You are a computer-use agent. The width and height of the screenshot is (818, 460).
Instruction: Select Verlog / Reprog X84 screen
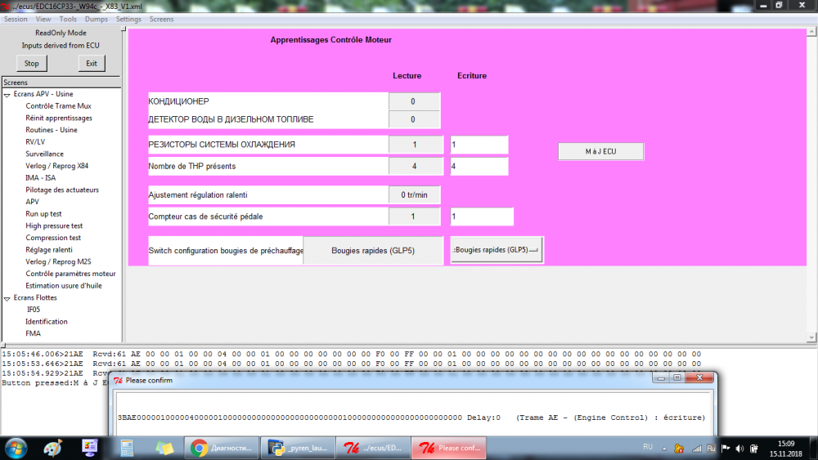coord(57,166)
